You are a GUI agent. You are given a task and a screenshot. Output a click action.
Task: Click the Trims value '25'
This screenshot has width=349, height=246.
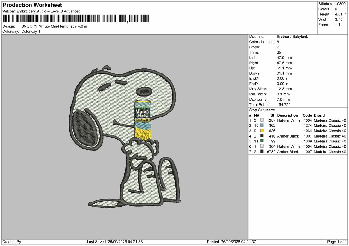coord(279,52)
